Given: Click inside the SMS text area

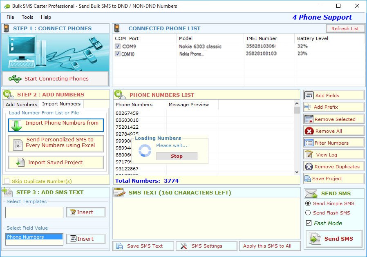Looking at the screenshot, I should coord(206,218).
